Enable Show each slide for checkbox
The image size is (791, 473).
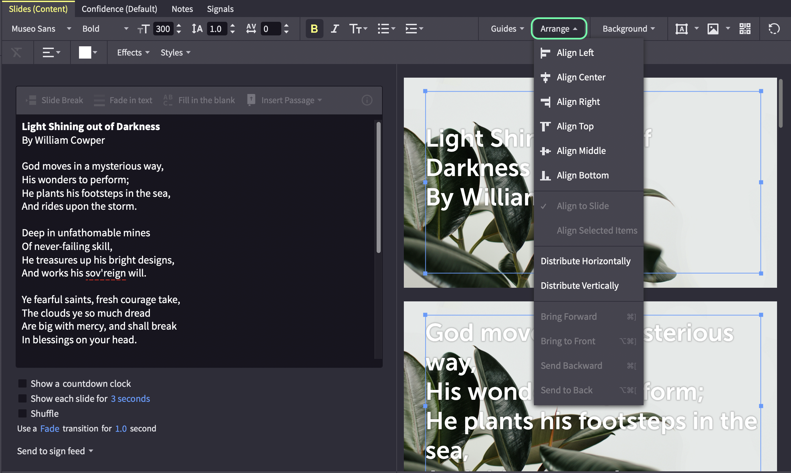(x=22, y=398)
